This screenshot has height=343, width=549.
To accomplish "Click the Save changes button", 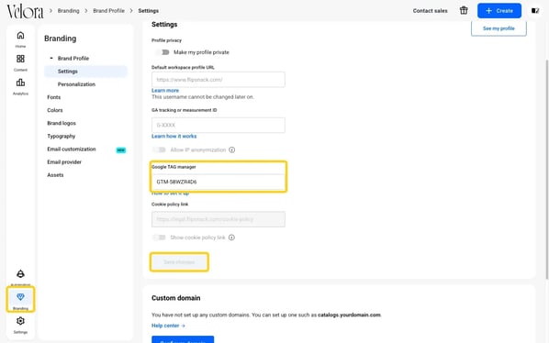I will [x=179, y=262].
